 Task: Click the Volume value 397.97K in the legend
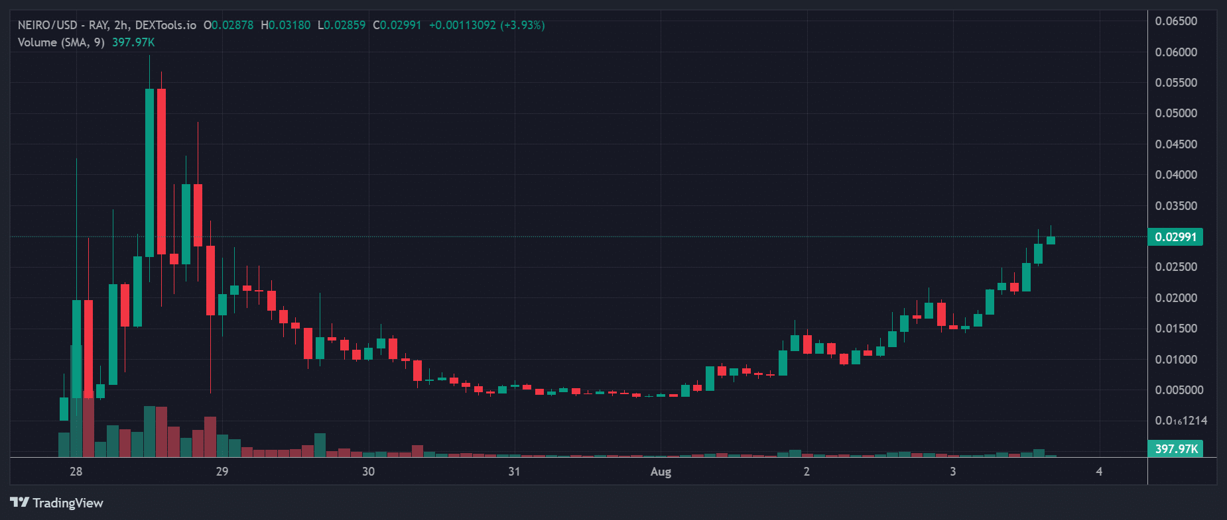[133, 42]
